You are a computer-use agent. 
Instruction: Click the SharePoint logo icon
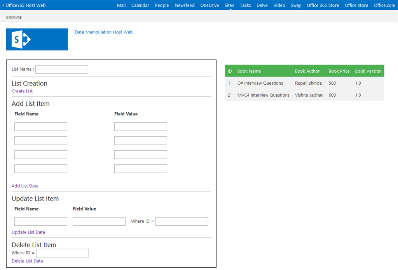(x=37, y=39)
